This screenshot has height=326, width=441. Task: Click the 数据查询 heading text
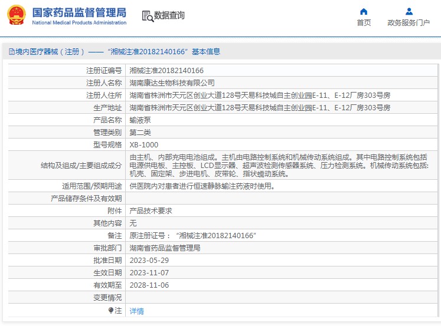(x=169, y=15)
